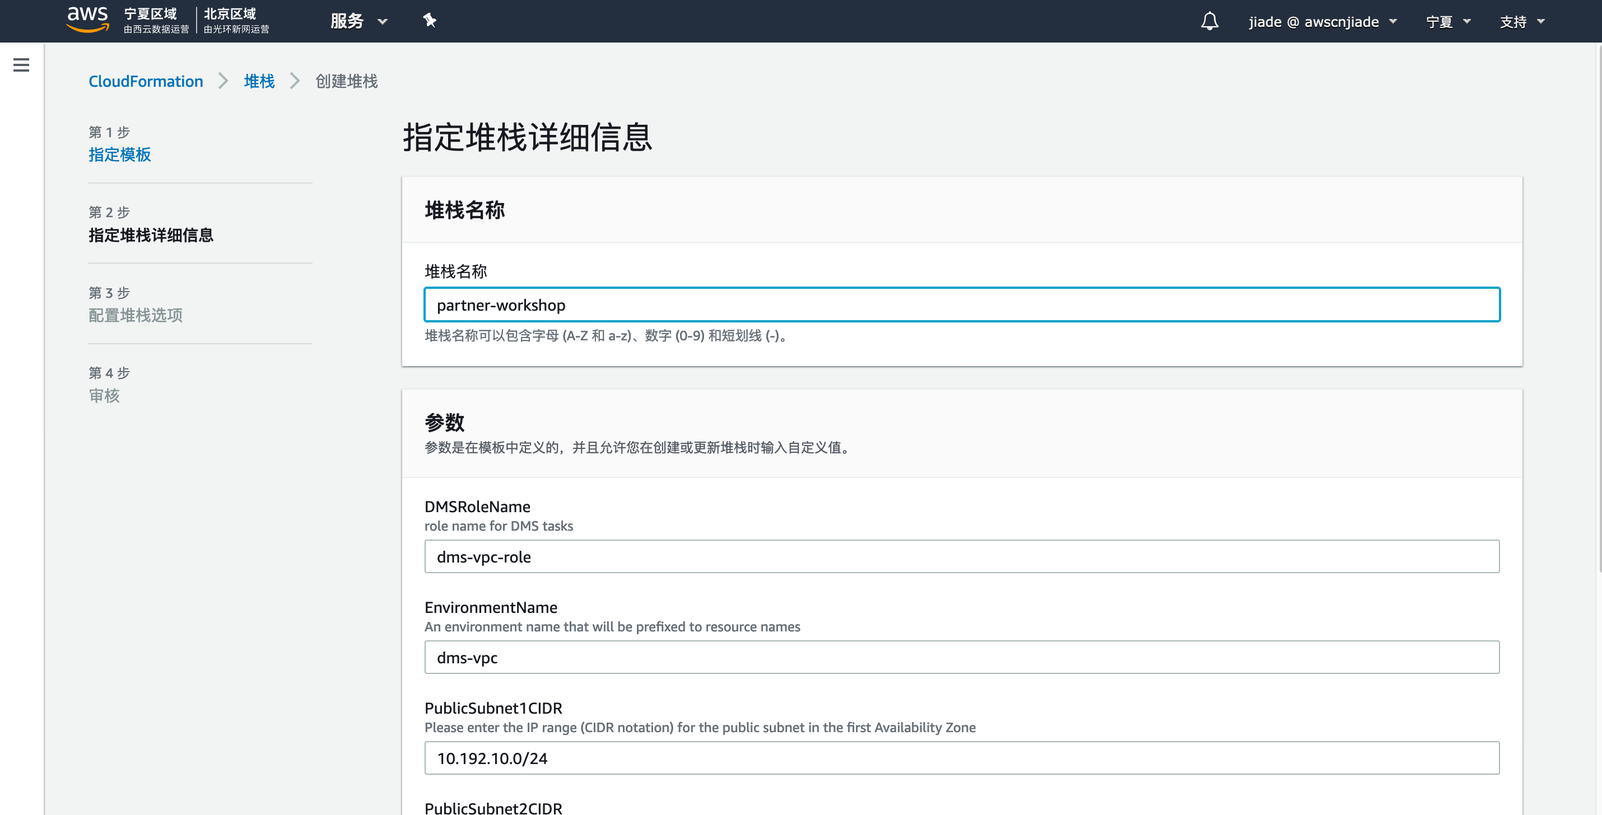The width and height of the screenshot is (1602, 815).
Task: Click the 堆栈 breadcrumb link
Action: pyautogui.click(x=259, y=81)
